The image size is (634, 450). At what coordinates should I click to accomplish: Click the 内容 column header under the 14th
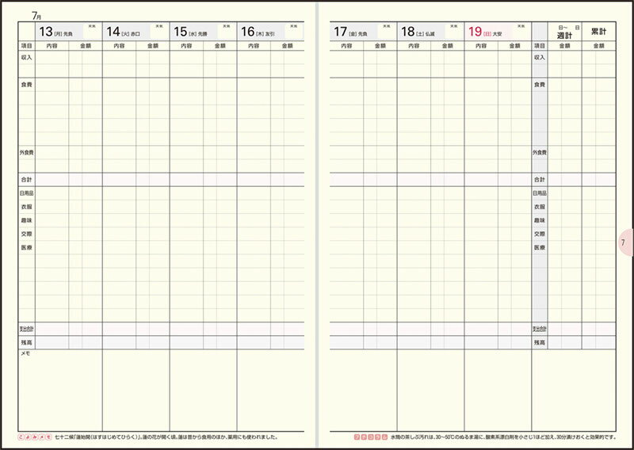tap(119, 46)
